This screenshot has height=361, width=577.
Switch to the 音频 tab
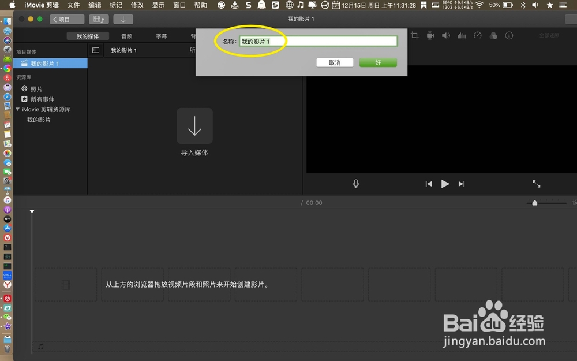pos(127,36)
